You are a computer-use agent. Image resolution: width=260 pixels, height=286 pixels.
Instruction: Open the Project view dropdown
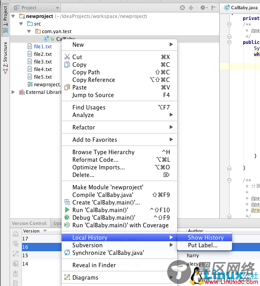(x=36, y=8)
